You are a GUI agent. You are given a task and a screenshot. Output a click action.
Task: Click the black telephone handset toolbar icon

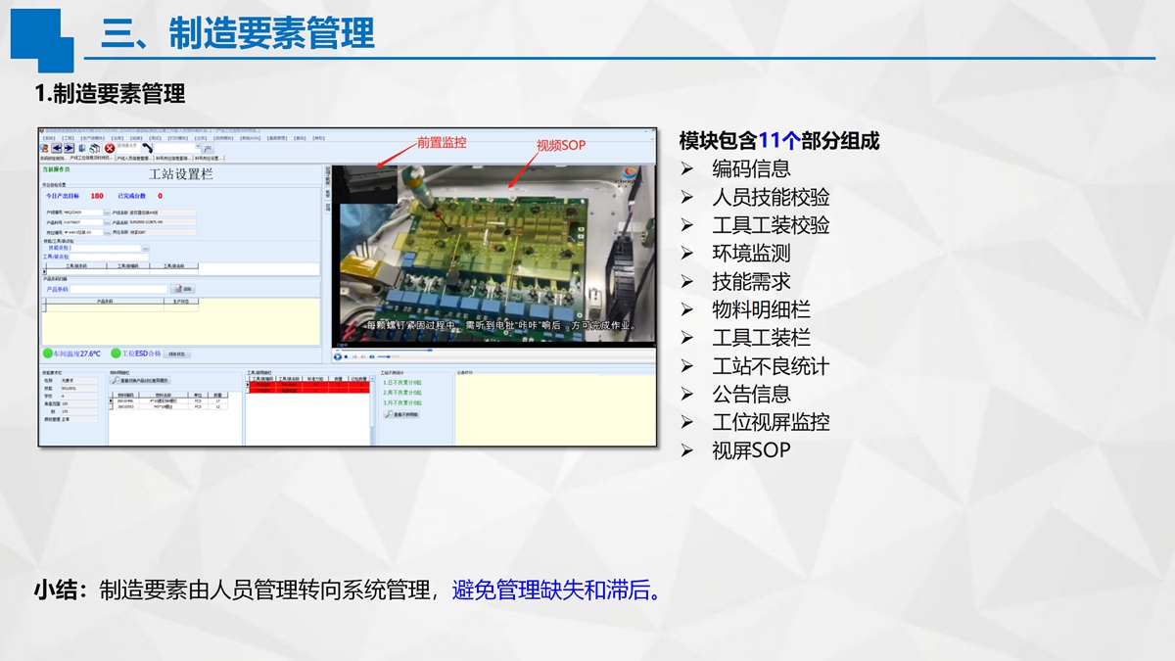147,148
